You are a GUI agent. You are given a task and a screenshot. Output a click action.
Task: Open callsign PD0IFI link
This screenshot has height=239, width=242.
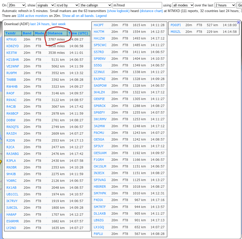[176, 25]
